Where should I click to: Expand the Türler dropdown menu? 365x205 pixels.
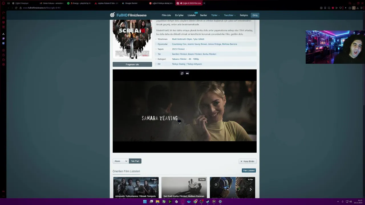coord(215,15)
